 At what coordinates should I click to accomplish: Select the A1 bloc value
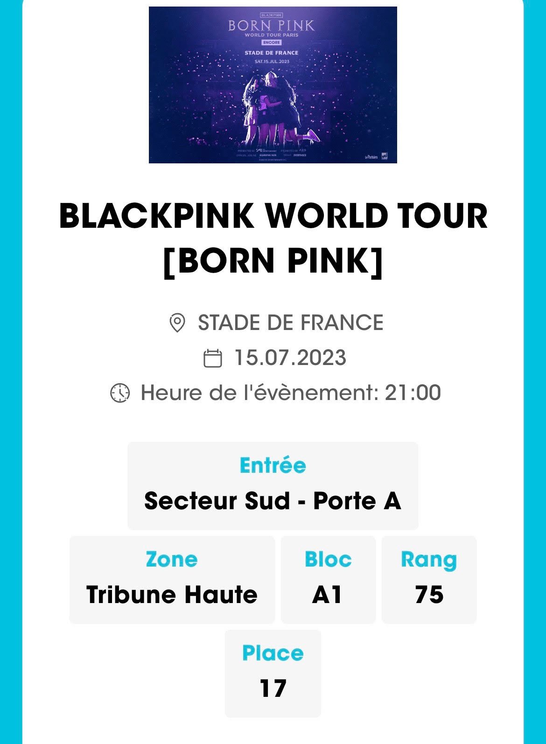coord(327,595)
